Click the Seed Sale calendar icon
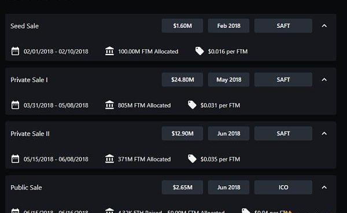 click(15, 51)
